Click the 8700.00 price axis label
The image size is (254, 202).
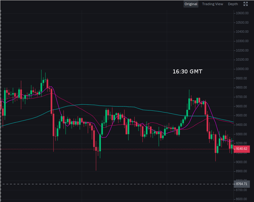(x=241, y=190)
